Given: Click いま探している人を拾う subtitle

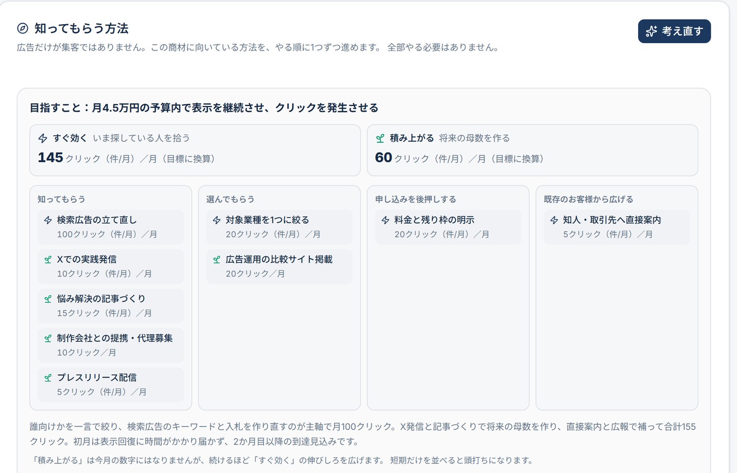Looking at the screenshot, I should pyautogui.click(x=141, y=138).
